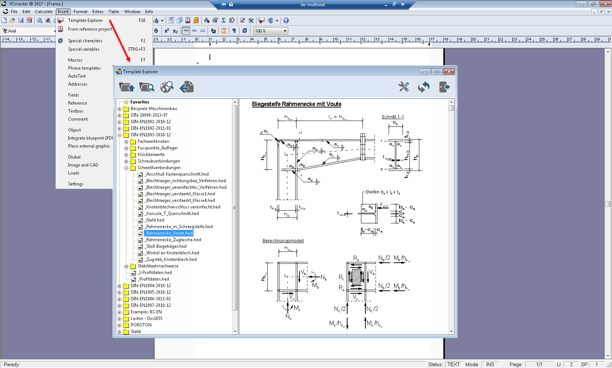This screenshot has height=368, width=612.
Task: Open the globe search icon in Template Explorer
Action: point(167,87)
